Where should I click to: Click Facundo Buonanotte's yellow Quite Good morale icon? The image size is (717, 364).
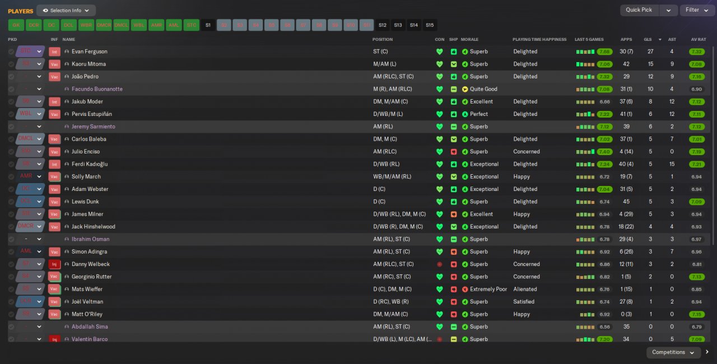click(x=465, y=89)
